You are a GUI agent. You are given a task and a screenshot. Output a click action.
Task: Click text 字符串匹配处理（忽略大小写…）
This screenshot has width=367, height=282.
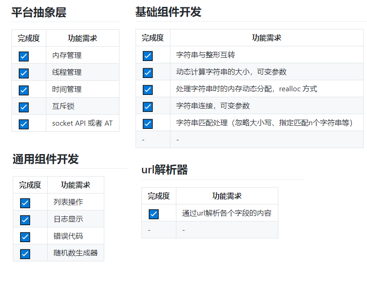(265, 123)
